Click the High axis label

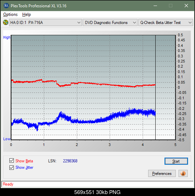pos(7,37)
